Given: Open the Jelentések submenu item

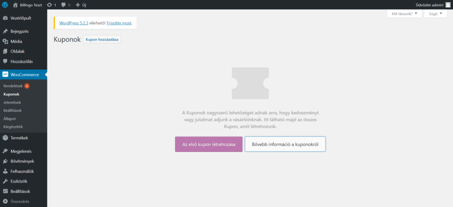Looking at the screenshot, I should coord(12,102).
